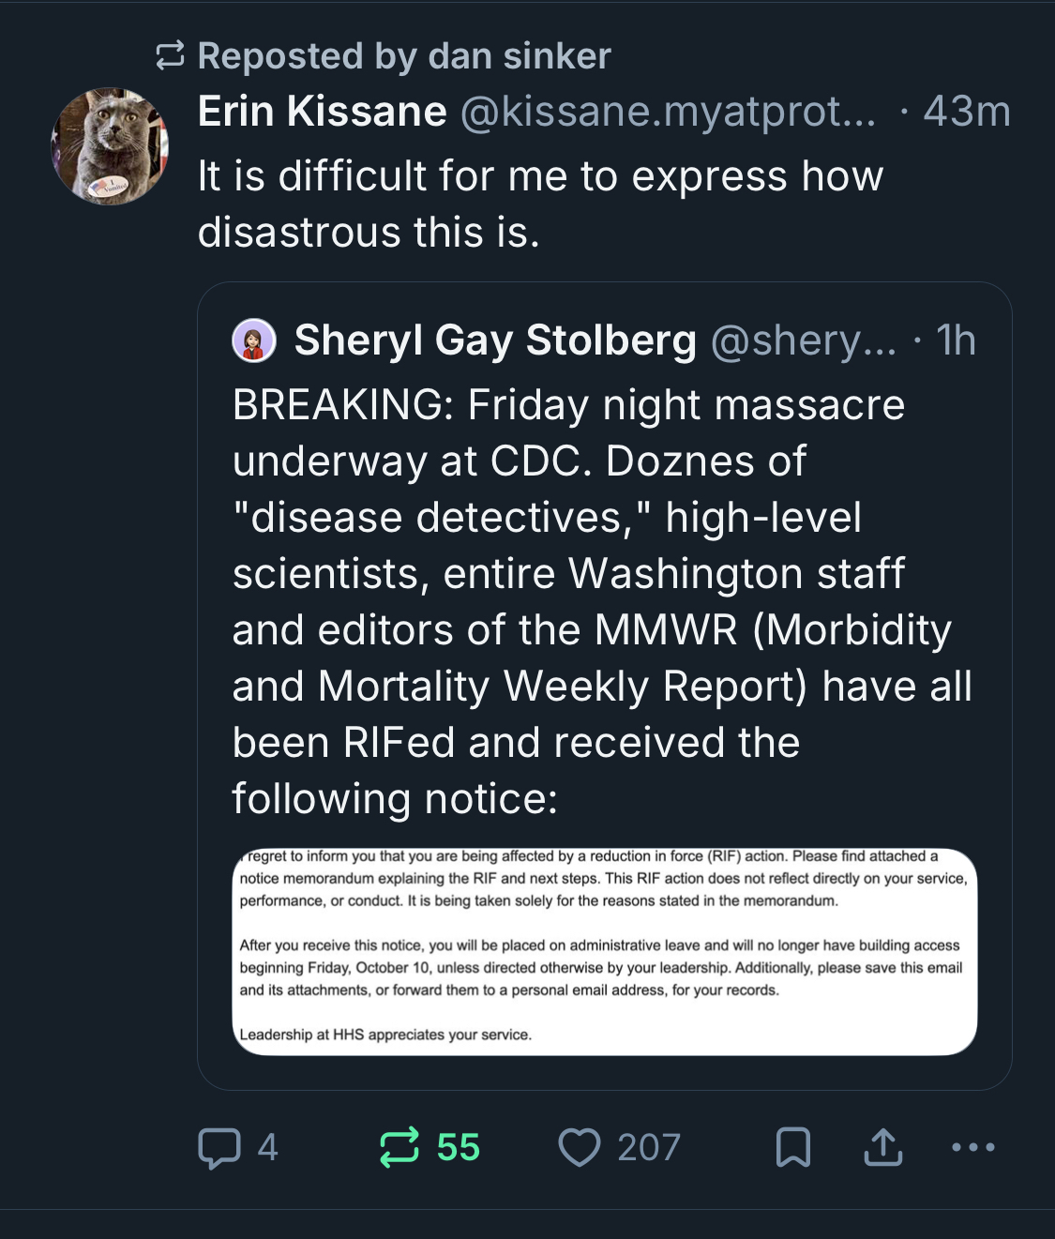Click the reply speech bubble icon
This screenshot has width=1055, height=1239.
[x=219, y=1148]
